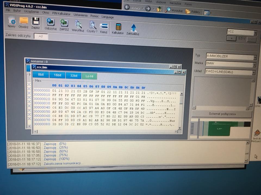Toggle Lo-Hi byte order
The image size is (261, 195).
coord(89,76)
